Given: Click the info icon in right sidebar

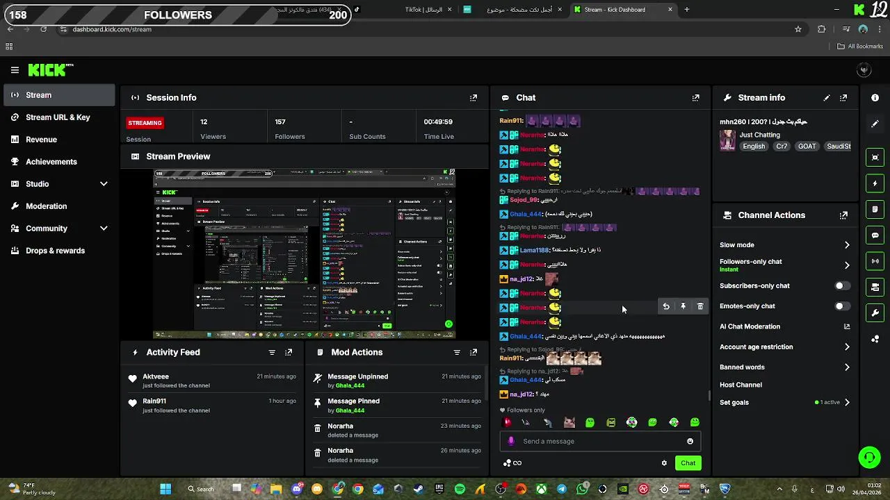Looking at the screenshot, I should tap(875, 98).
